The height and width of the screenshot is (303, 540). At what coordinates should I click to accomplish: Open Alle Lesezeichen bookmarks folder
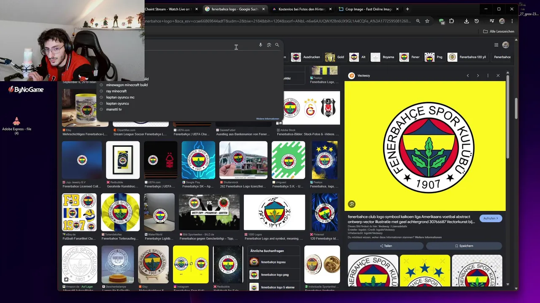click(x=499, y=32)
